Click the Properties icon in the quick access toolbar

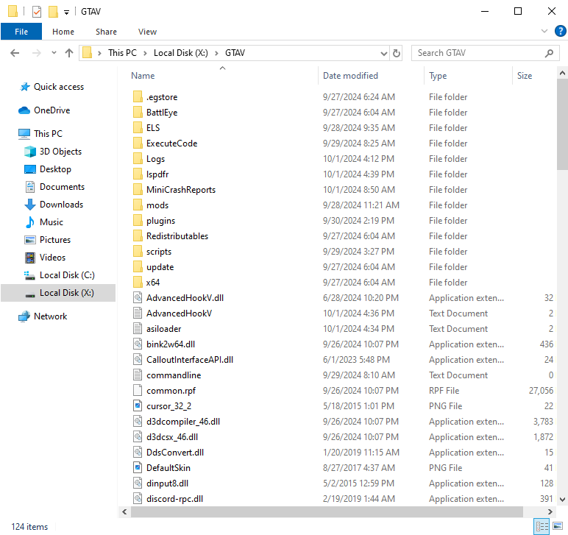click(37, 12)
